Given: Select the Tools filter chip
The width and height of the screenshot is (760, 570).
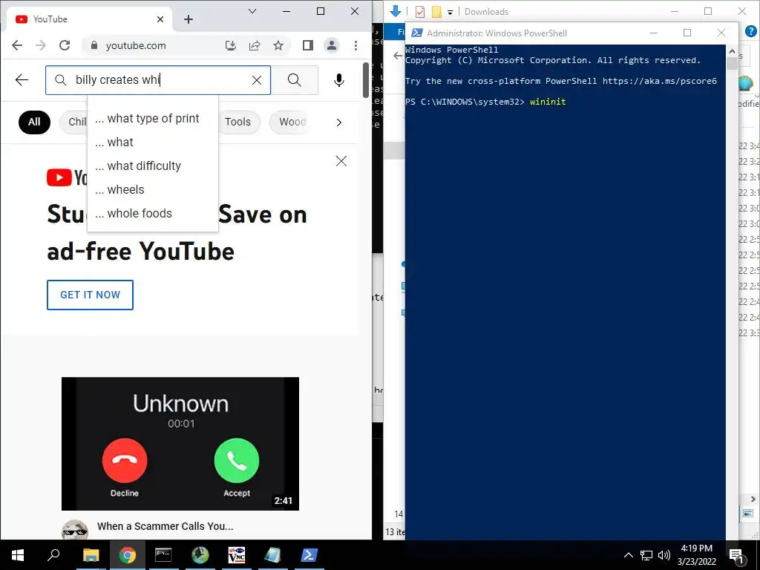Looking at the screenshot, I should (x=239, y=122).
